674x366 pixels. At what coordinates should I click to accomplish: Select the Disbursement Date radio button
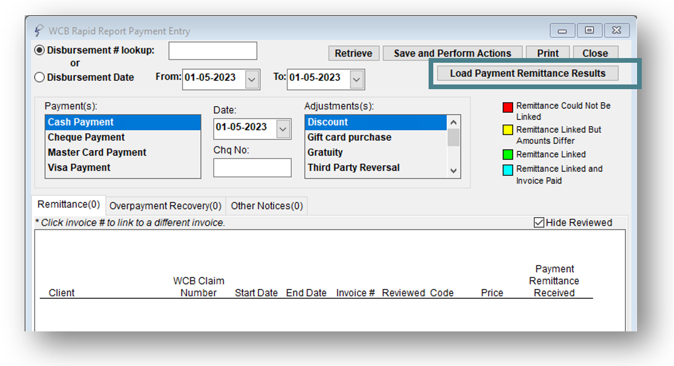pyautogui.click(x=39, y=77)
